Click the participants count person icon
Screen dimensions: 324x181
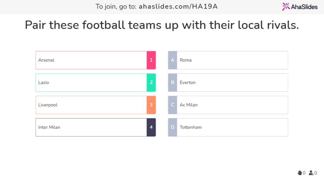tap(311, 173)
